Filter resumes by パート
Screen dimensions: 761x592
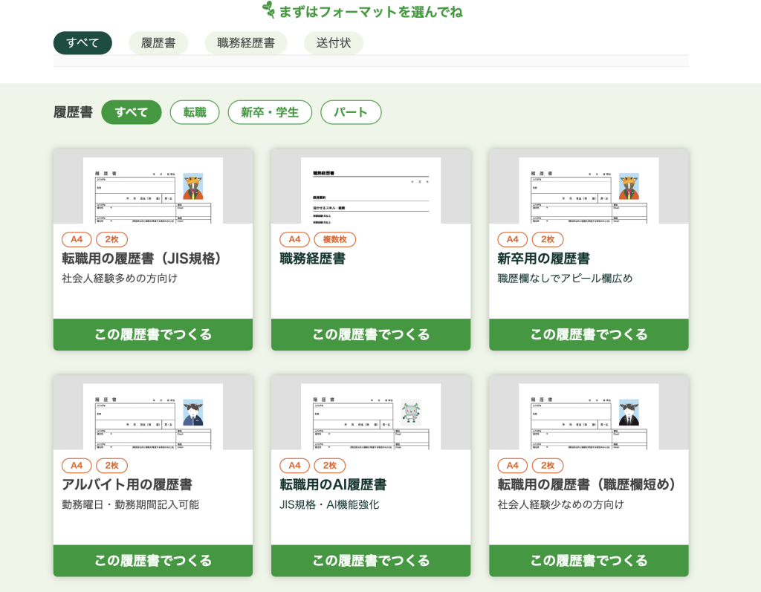(351, 112)
